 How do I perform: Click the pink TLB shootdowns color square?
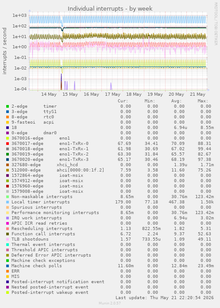pos(8,239)
